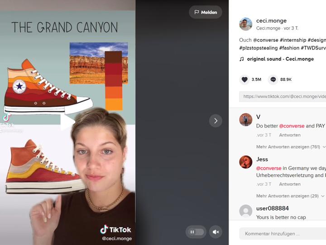Click the #TWDSurv hashtag in caption
The image size is (326, 245).
click(313, 48)
